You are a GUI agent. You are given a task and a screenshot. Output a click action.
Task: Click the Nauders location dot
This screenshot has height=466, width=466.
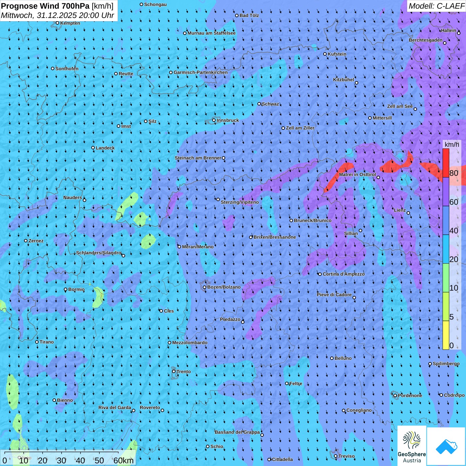pyautogui.click(x=85, y=200)
